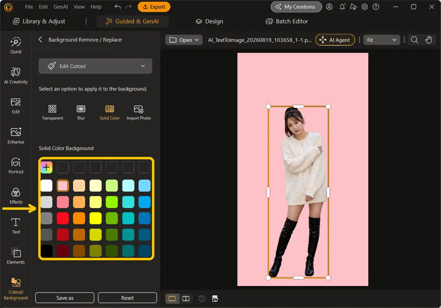Viewport: 441px width, 308px height.
Task: Click the left-middle cutout edge handle
Action: [268, 192]
